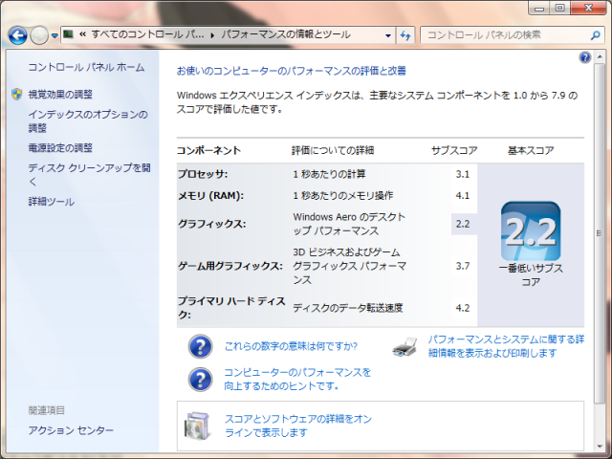This screenshot has height=459, width=612.
Task: Click the Control Panel icon in address bar
Action: point(68,34)
